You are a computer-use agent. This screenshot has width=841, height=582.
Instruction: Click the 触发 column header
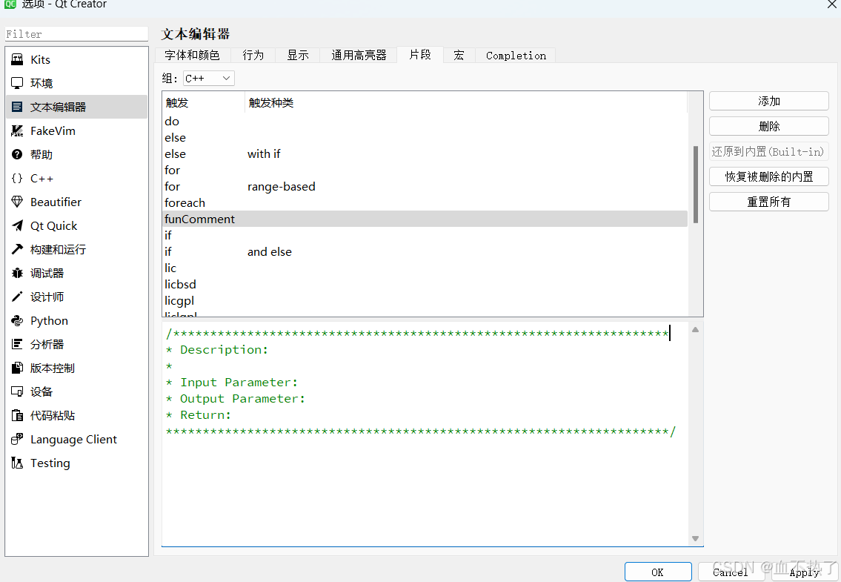pyautogui.click(x=203, y=102)
